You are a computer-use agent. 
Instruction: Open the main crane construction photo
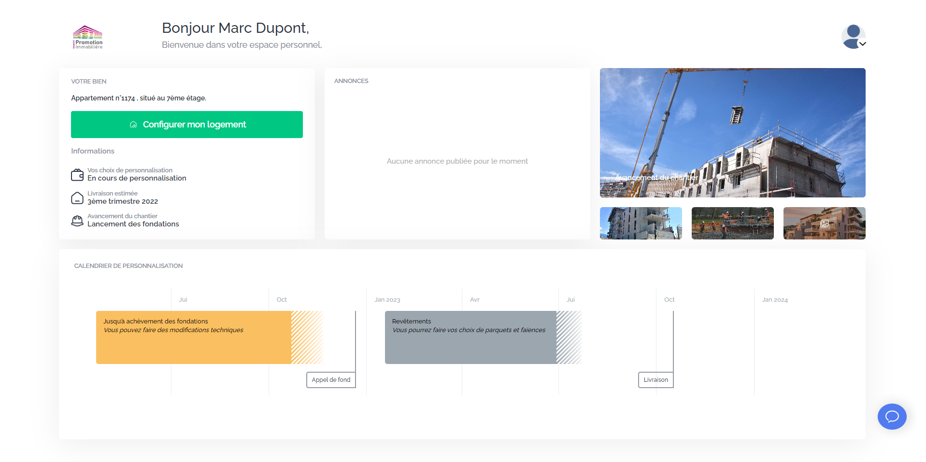click(x=732, y=133)
